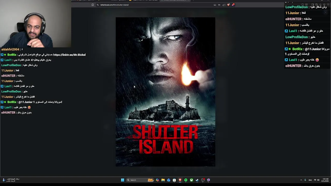Image resolution: width=331 pixels, height=186 pixels.
Task: Click LowProfileDon name at top of right chat
Action: coord(297,7)
